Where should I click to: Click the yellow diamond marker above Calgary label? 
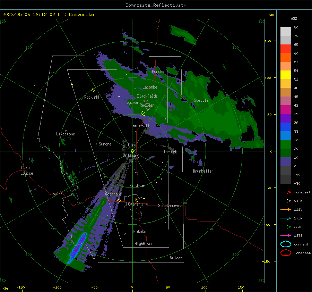pos(137,200)
